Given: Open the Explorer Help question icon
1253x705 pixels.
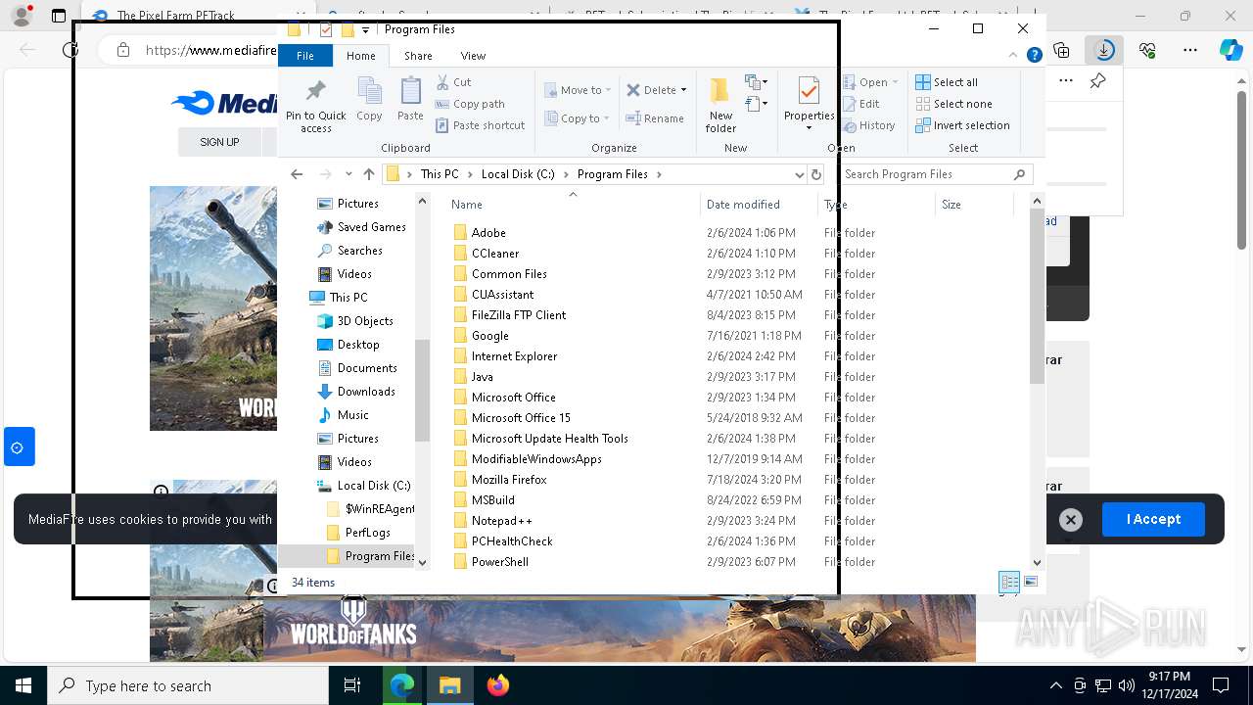Looking at the screenshot, I should point(1034,56).
